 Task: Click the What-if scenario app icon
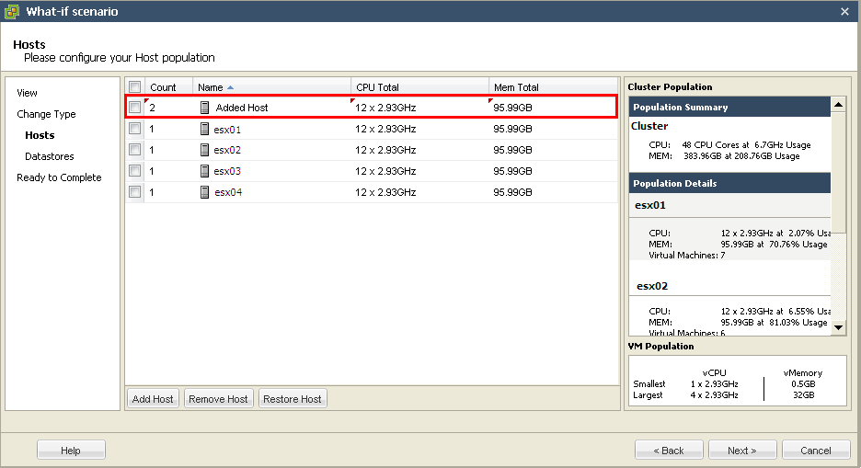click(x=11, y=11)
